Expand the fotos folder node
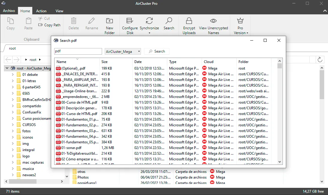 (13, 131)
